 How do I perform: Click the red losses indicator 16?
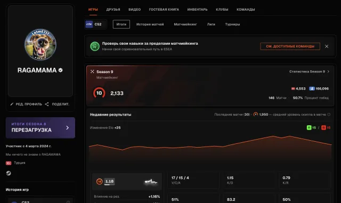(326, 128)
